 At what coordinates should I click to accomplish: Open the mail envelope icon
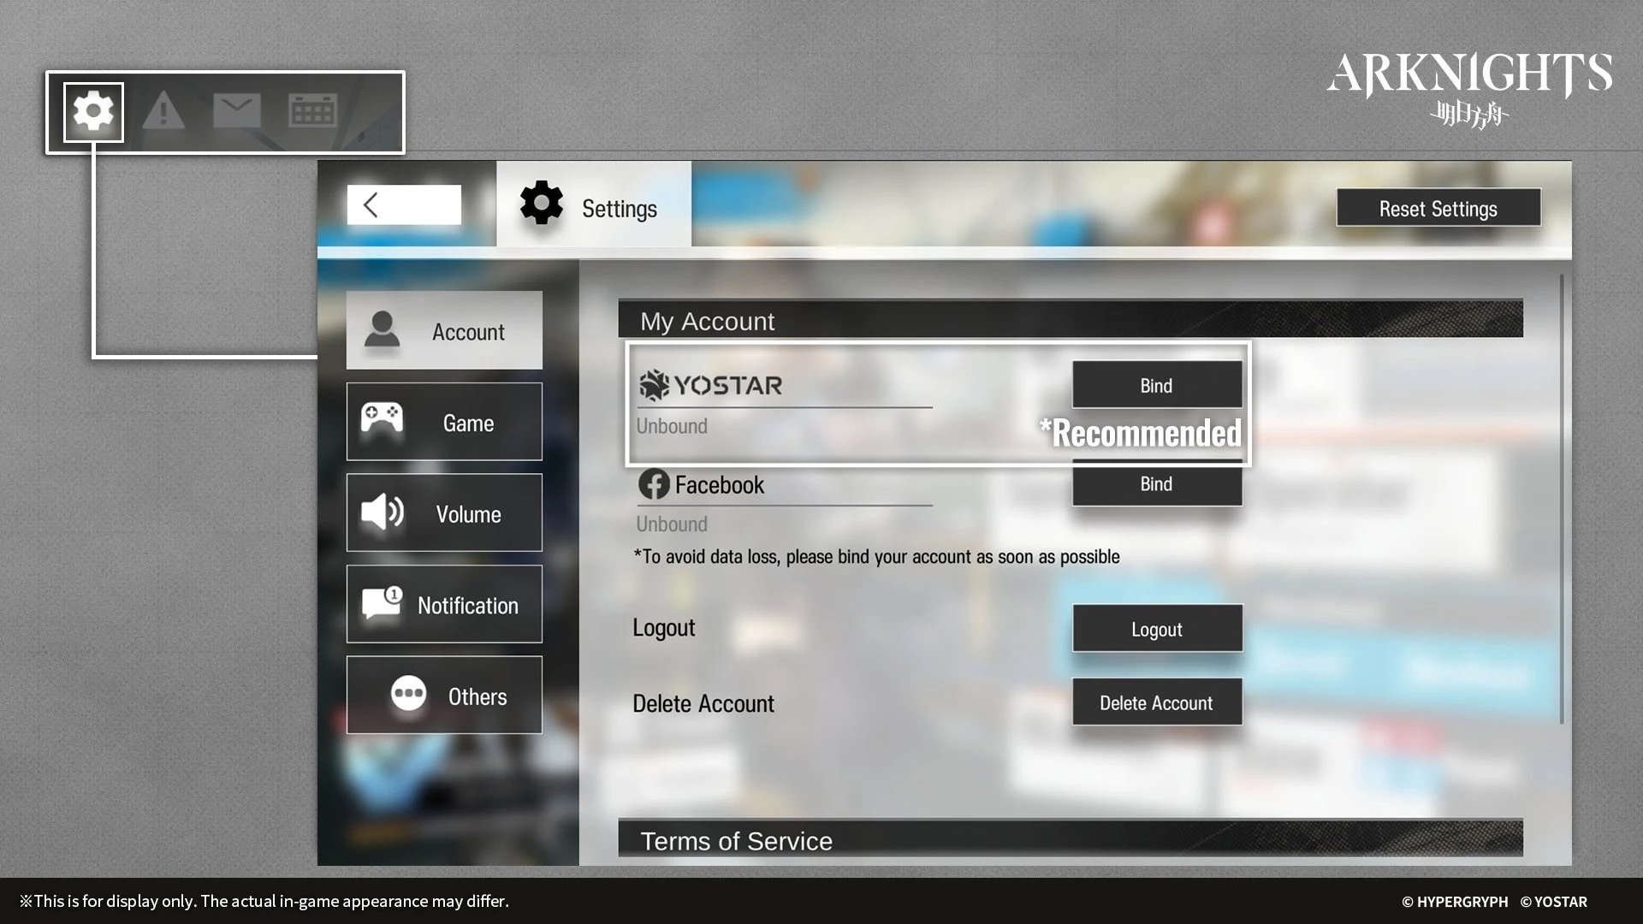[237, 111]
